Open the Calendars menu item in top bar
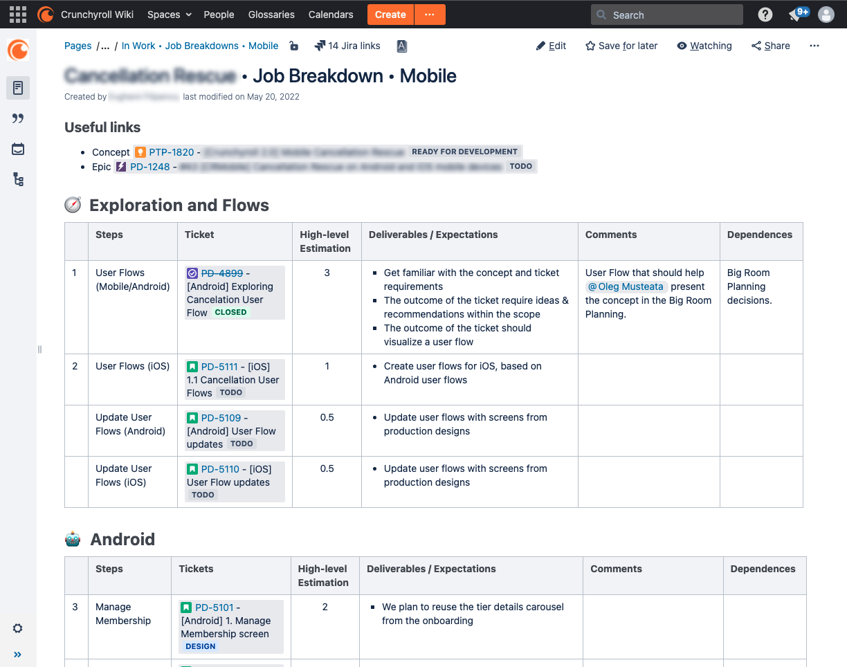Image resolution: width=847 pixels, height=667 pixels. click(331, 15)
